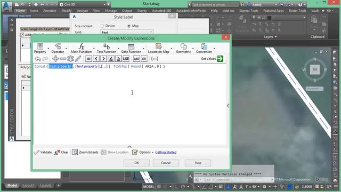The image size is (341, 192).
Task: Open the Express Tools ribbon tab
Action: [249, 11]
